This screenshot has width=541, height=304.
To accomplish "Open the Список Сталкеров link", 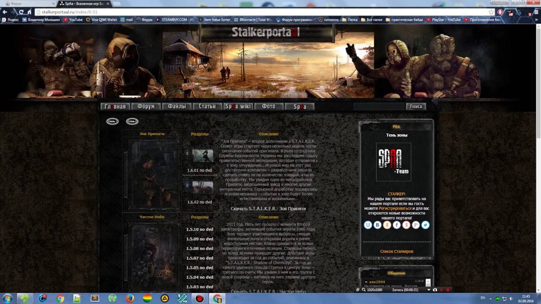I will 396,252.
